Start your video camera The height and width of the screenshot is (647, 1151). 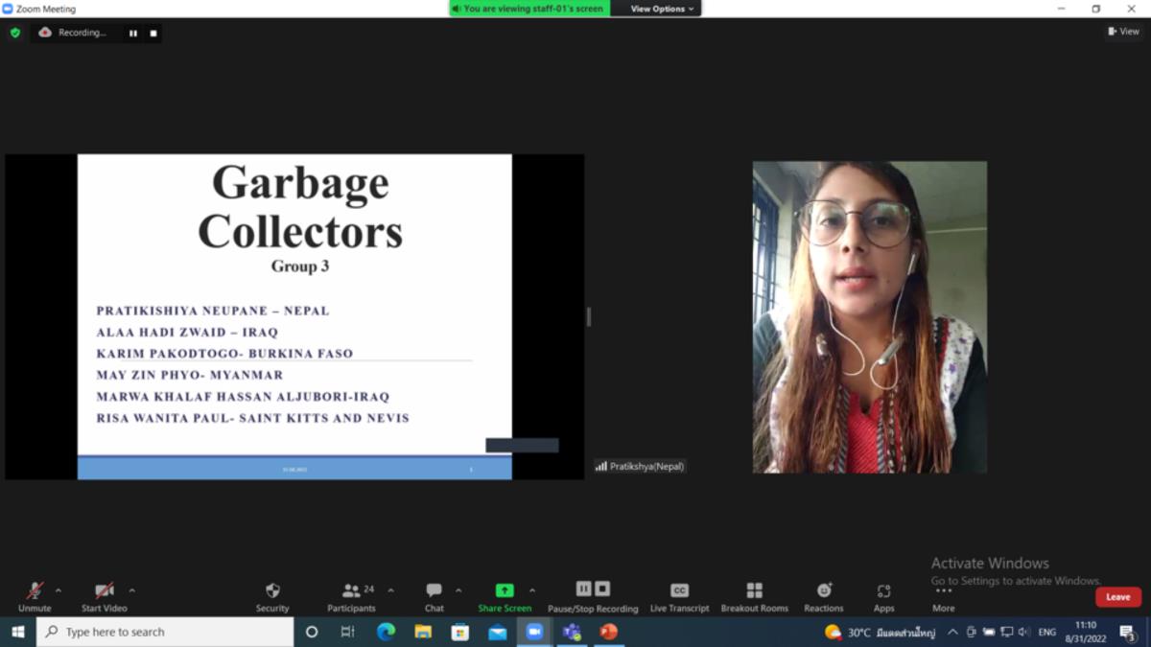coord(104,596)
